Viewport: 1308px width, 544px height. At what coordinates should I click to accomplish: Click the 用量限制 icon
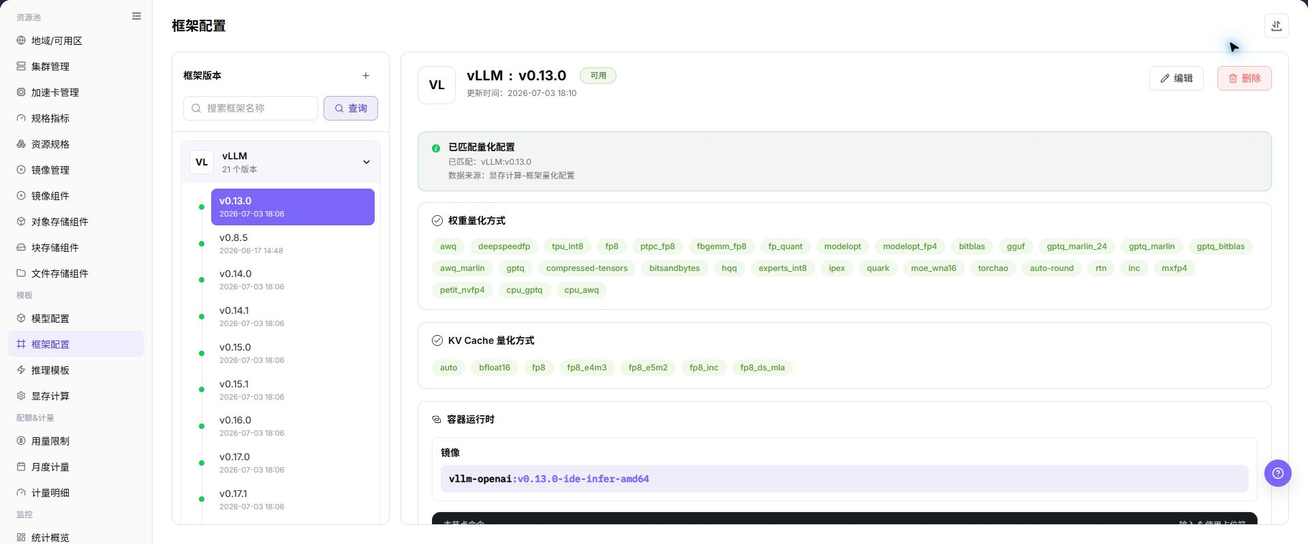21,441
